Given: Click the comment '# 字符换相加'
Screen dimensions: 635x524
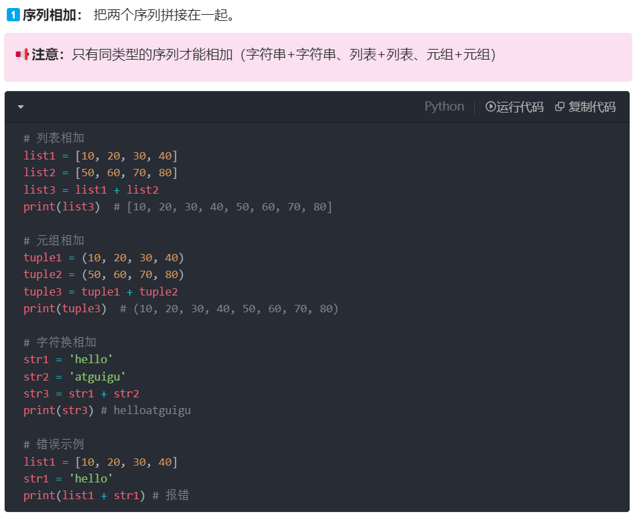Looking at the screenshot, I should tap(60, 342).
